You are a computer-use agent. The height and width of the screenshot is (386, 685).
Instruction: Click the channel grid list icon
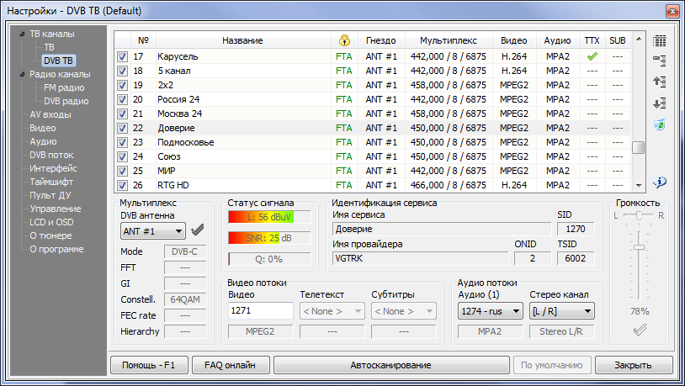(660, 40)
